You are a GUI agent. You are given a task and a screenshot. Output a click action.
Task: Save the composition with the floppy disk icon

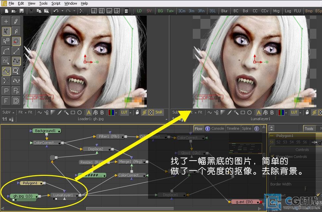22,11
